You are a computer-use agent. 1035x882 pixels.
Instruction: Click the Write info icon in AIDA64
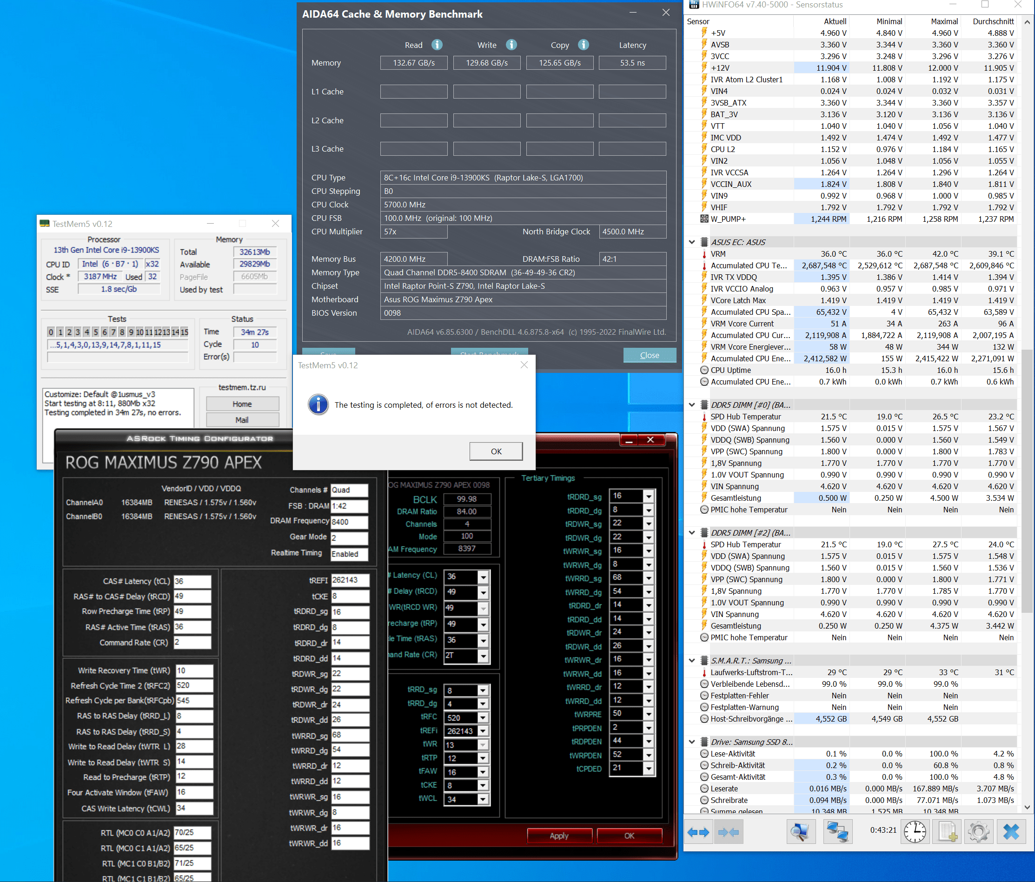(511, 45)
